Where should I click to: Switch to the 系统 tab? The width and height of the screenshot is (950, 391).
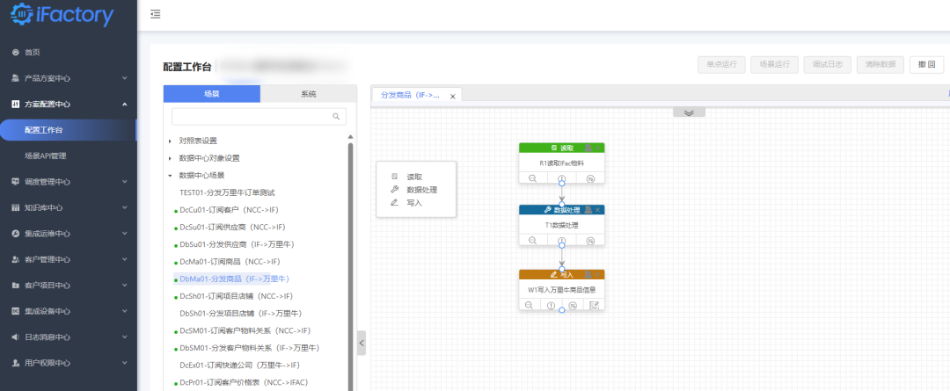(308, 94)
